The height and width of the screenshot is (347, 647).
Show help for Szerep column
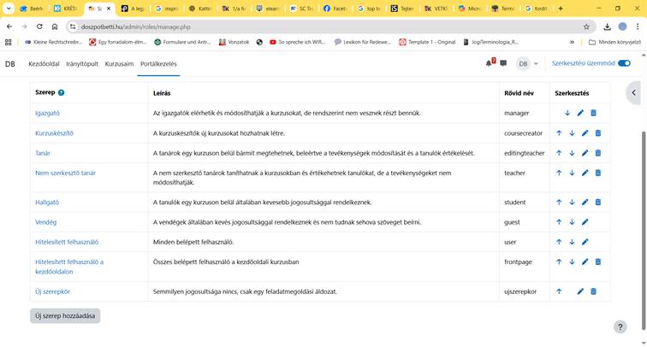point(61,92)
